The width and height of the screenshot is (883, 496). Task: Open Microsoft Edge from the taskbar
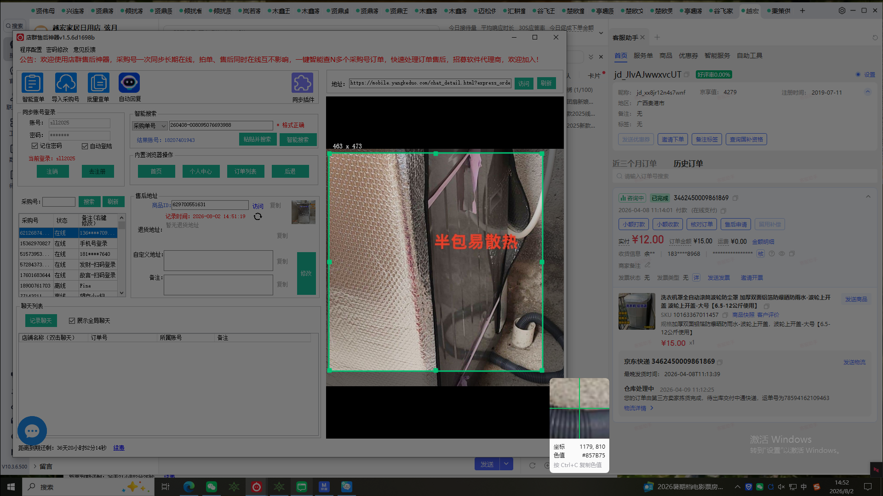pos(189,487)
